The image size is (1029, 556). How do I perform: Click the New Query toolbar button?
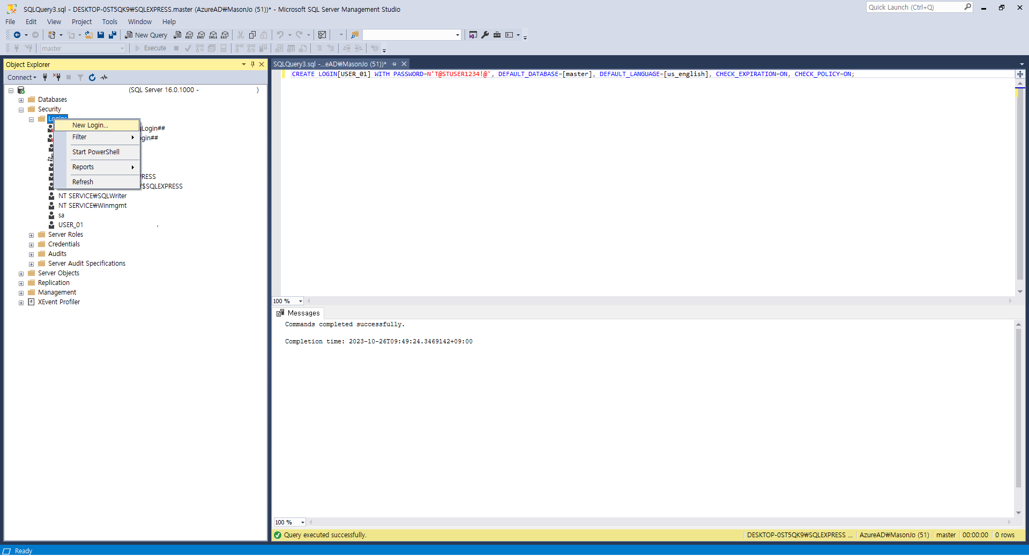tap(146, 35)
